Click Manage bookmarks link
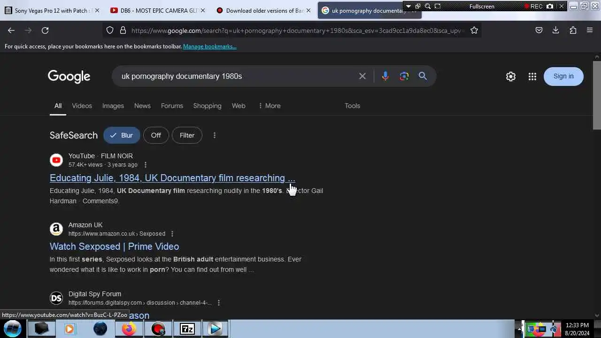This screenshot has width=601, height=338. click(x=209, y=46)
